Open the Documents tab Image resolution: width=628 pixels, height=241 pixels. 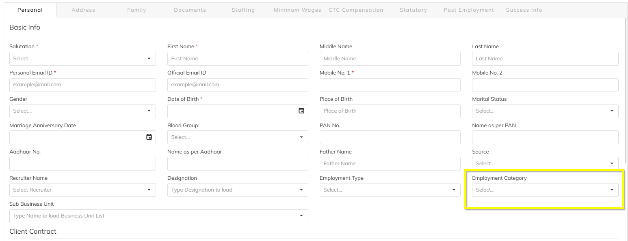tap(190, 10)
